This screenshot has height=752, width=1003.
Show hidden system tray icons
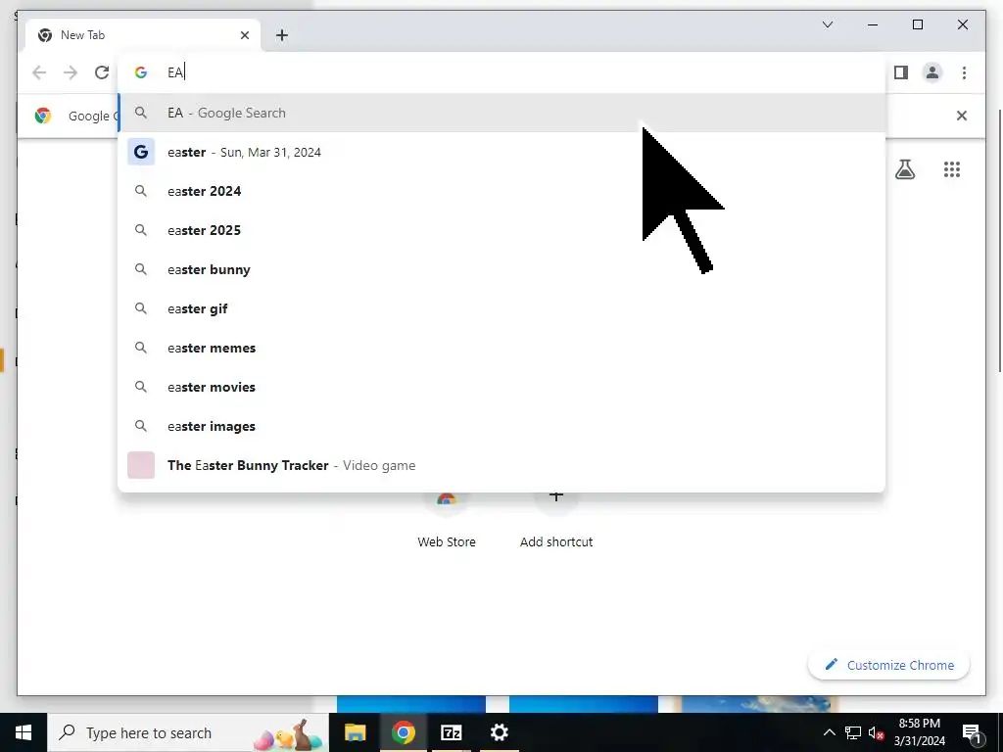[829, 732]
